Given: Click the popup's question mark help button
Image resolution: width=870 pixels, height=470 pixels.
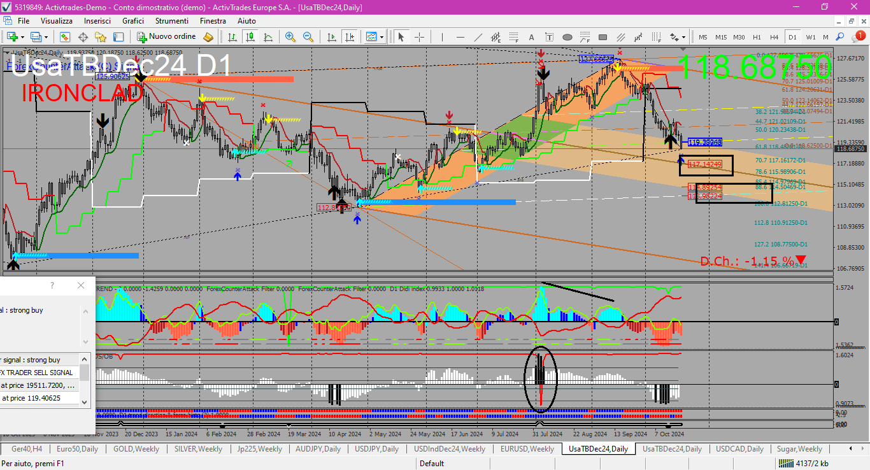Looking at the screenshot, I should tap(52, 285).
